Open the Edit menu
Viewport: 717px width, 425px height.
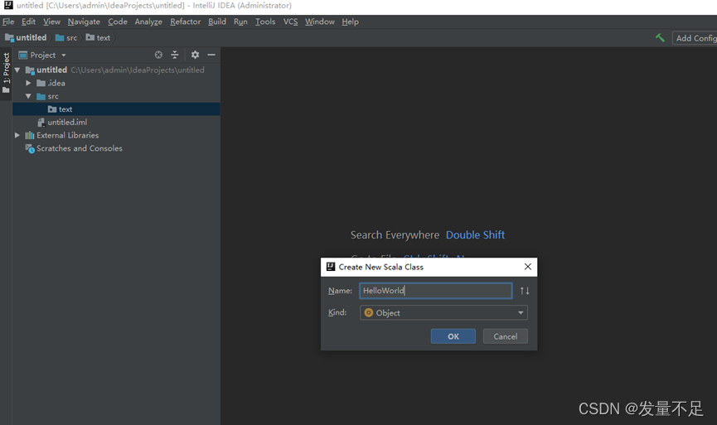point(28,22)
